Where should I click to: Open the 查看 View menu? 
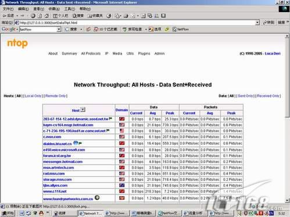[38, 9]
